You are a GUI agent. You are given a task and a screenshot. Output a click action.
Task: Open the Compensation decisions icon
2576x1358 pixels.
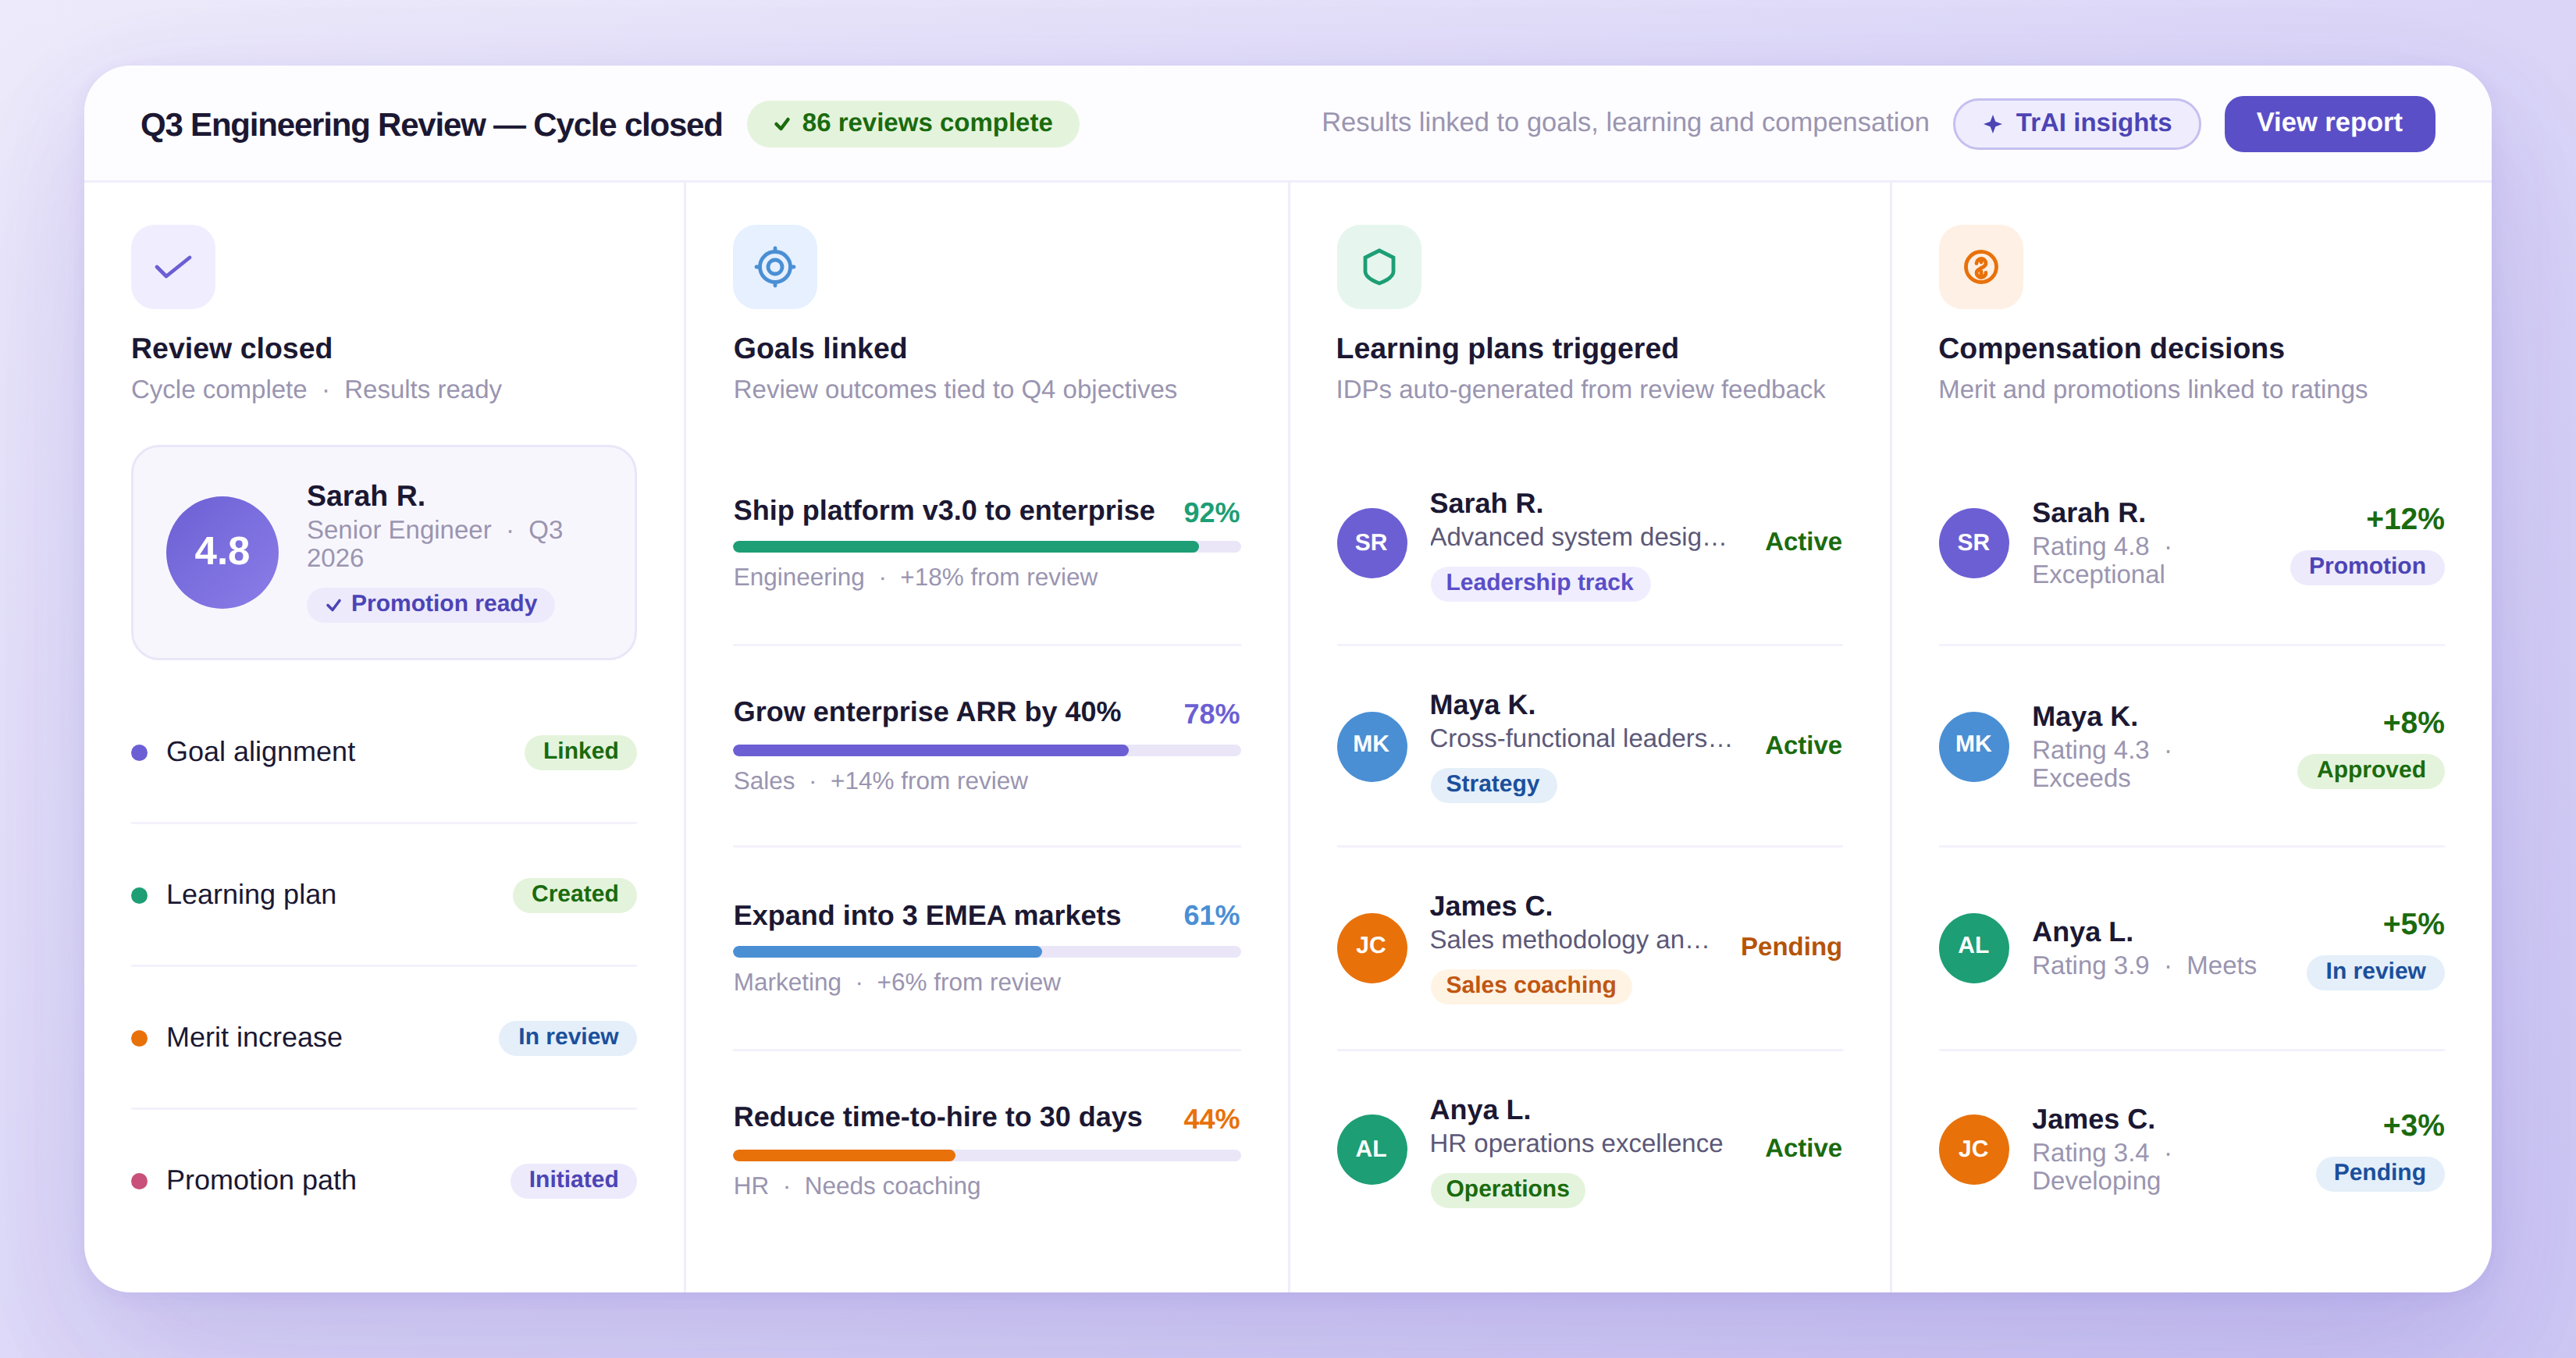click(1981, 266)
